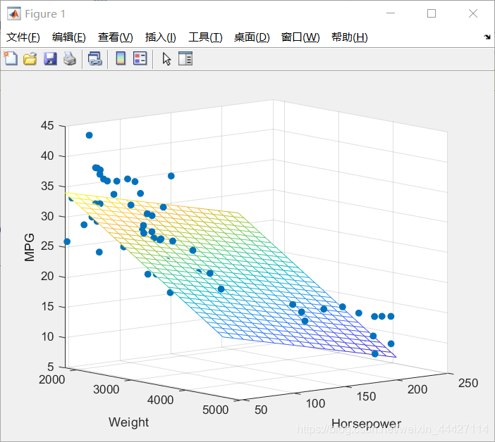Minimize the Figure 1 window
The height and width of the screenshot is (442, 495).
(x=391, y=13)
